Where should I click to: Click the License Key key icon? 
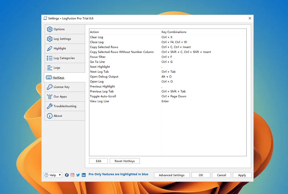[x=50, y=87]
